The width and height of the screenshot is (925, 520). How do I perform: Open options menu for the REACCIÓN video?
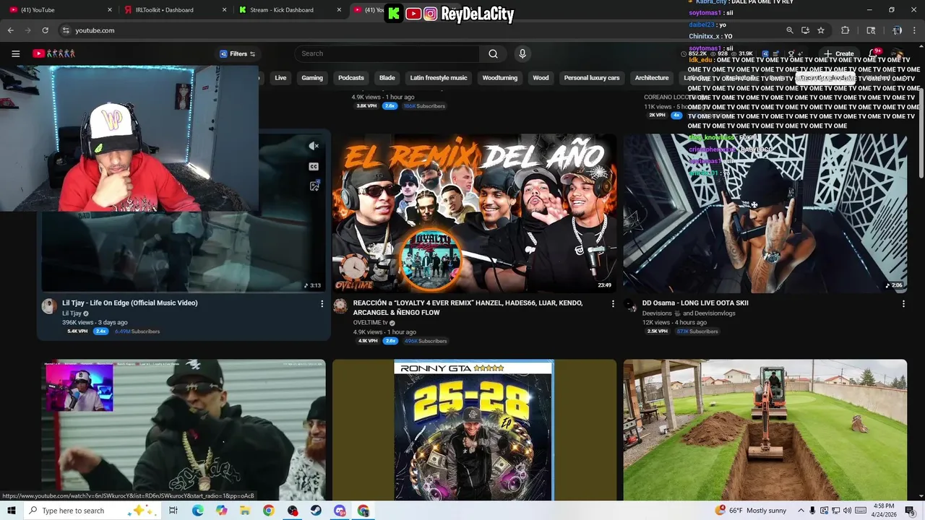[613, 304]
